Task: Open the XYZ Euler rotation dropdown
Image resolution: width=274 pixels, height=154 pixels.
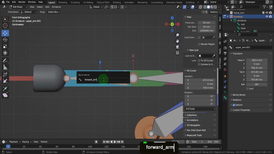Action: (x=200, y=109)
